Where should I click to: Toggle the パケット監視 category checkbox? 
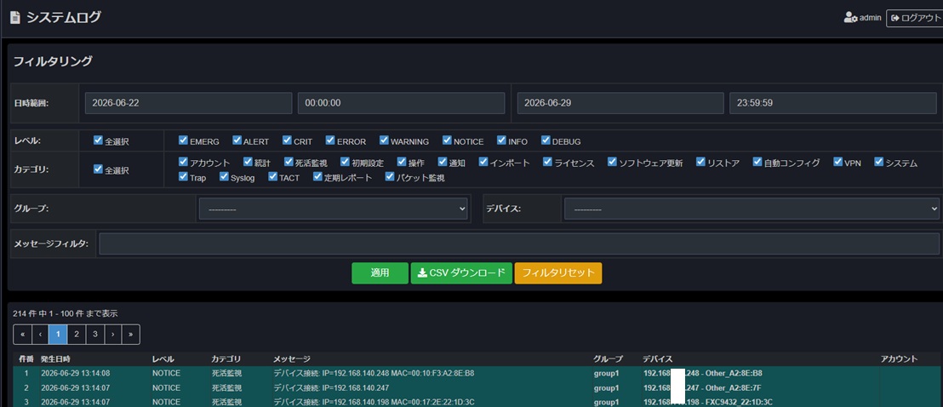click(390, 177)
